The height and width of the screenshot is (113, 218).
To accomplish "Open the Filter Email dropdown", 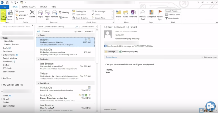I will pyautogui.click(x=172, y=18).
